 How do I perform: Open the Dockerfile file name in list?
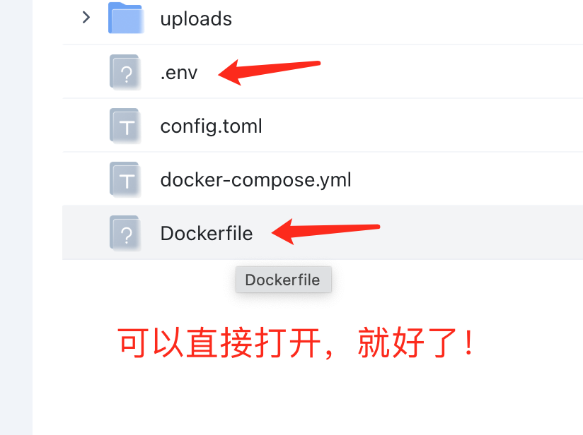207,234
